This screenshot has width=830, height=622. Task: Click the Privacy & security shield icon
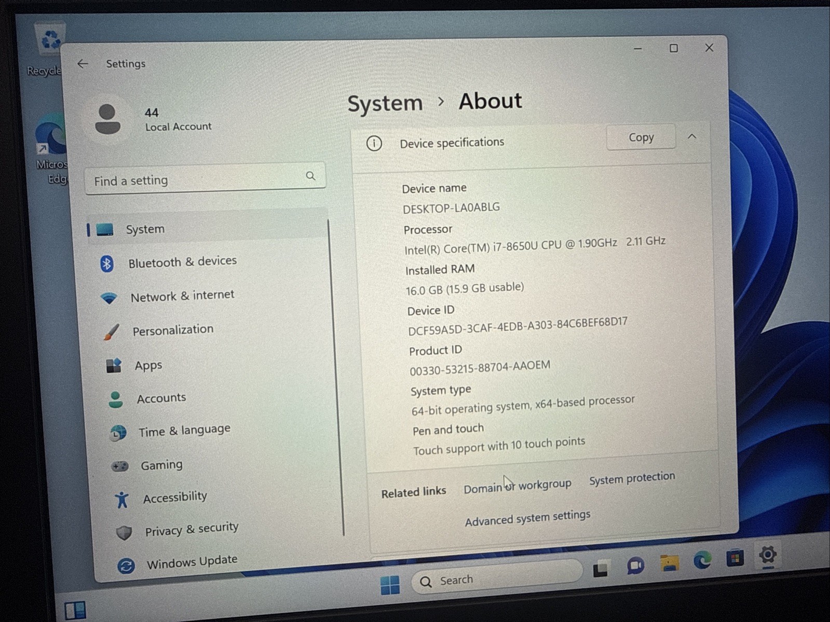pyautogui.click(x=124, y=532)
